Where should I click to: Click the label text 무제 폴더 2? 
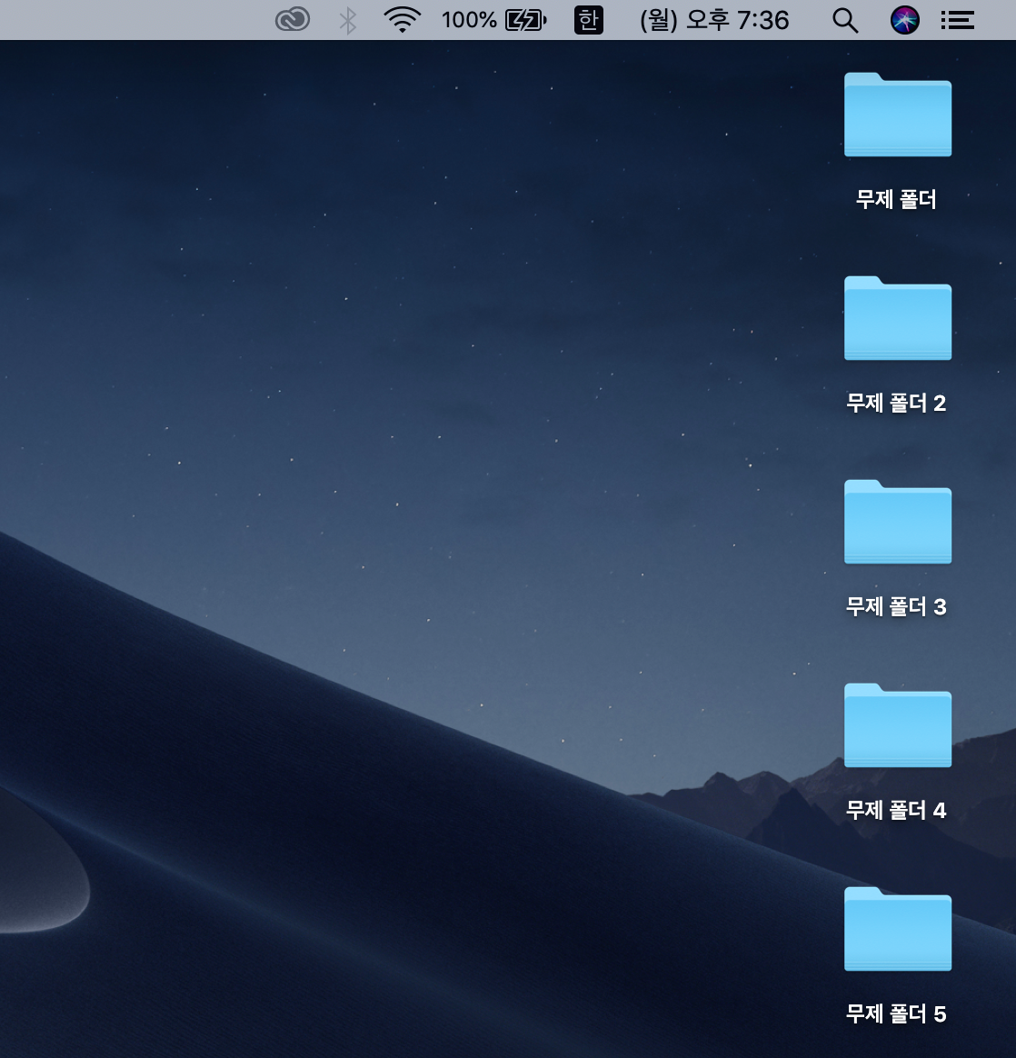pyautogui.click(x=897, y=403)
